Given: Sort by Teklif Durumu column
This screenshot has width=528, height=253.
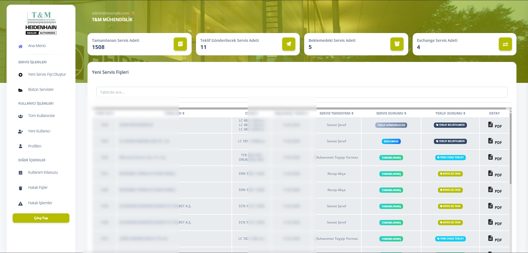Looking at the screenshot, I should 450,113.
